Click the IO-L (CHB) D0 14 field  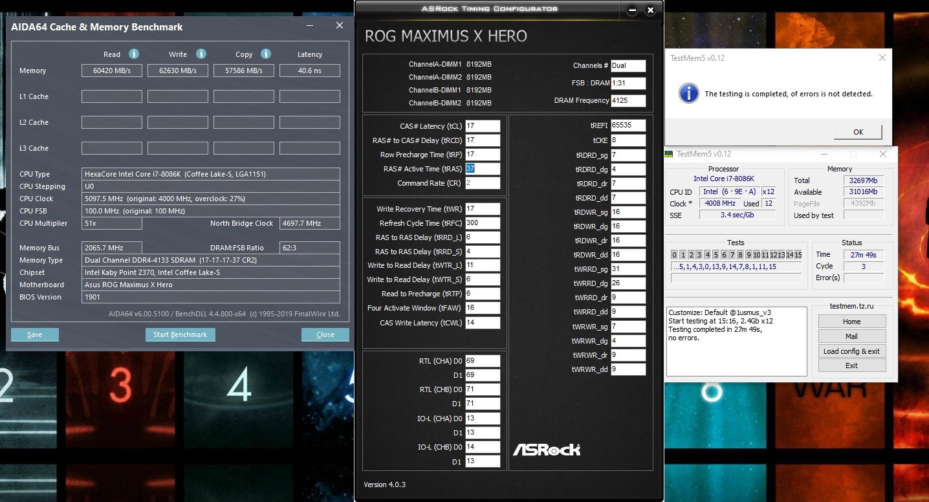coord(483,447)
